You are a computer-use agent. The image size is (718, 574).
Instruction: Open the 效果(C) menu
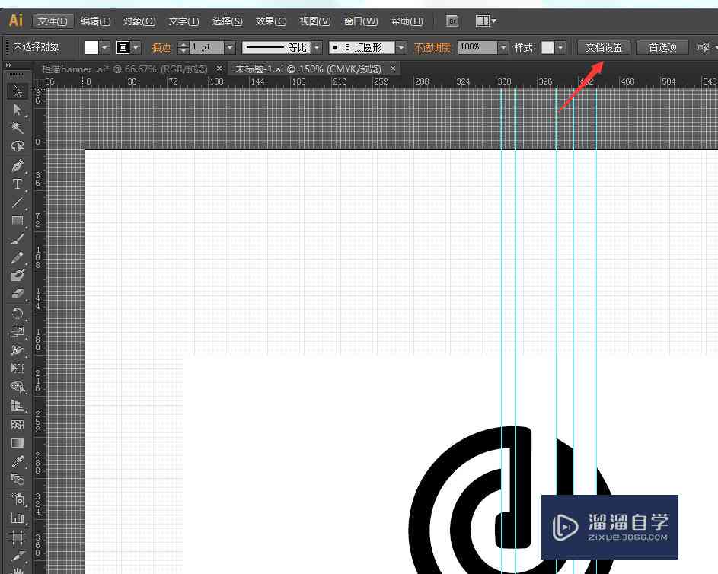click(271, 21)
